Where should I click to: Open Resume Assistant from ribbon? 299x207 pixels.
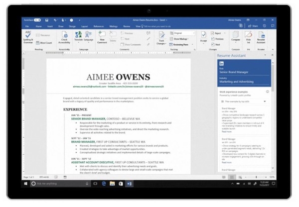(x=261, y=37)
